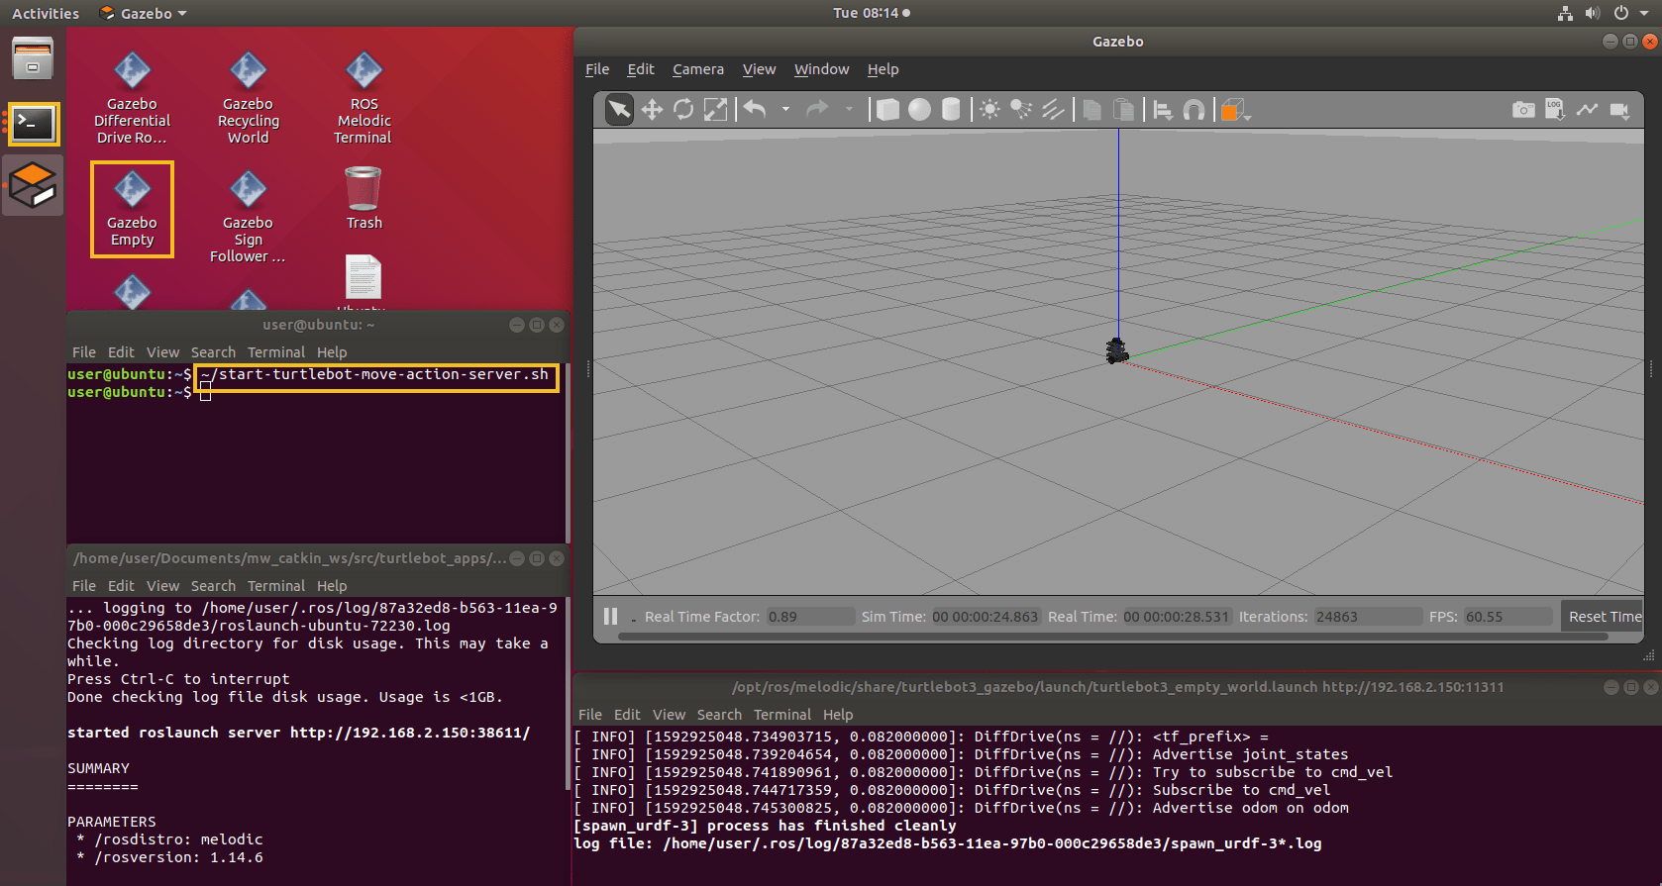Insert a box shape
Screen dimensions: 1662x886
[887, 109]
